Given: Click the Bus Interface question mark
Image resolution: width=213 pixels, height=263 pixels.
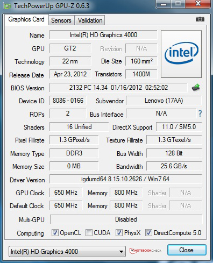Looking at the screenshot, I should [200, 113].
